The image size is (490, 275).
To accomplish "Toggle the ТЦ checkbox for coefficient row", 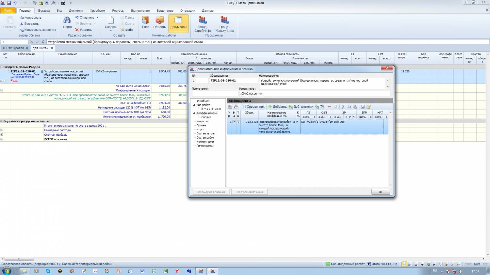I will (238, 122).
